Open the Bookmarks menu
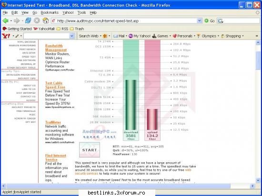262x196 pixels. [50, 12]
